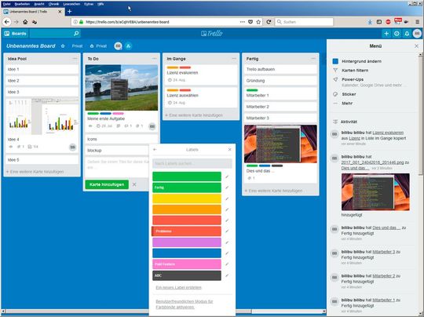Viewport: 424px width, 317px height.
Task: Open the Idee 4 chart thumbnail card
Action: [42, 117]
